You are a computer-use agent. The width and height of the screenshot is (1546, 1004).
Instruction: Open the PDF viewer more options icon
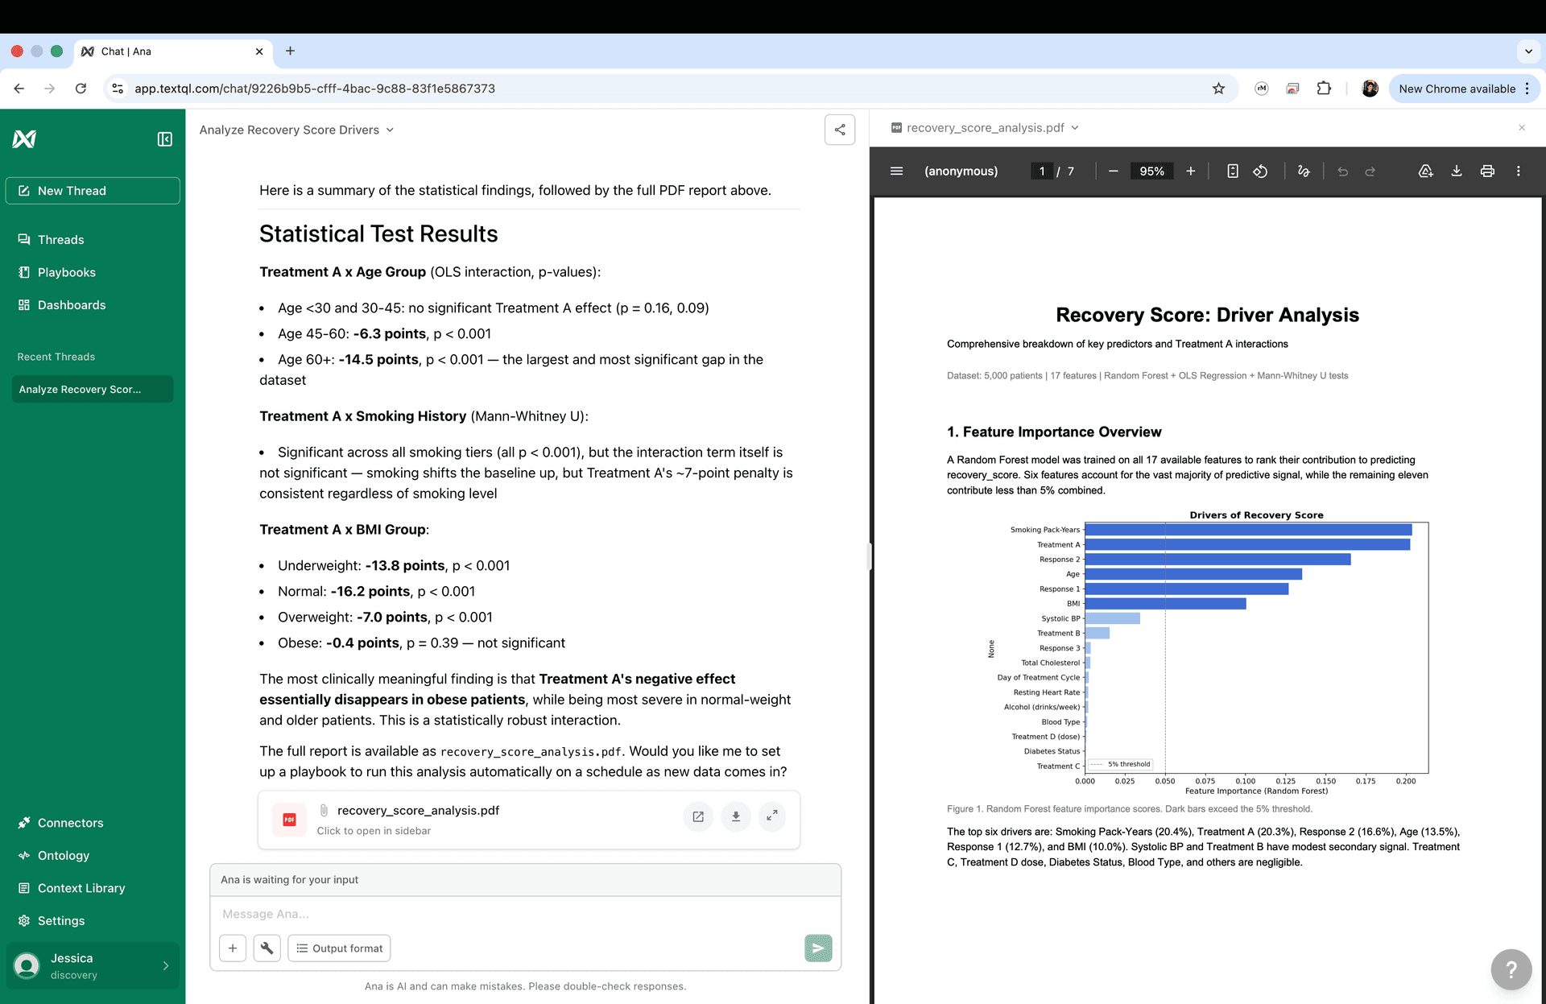click(x=1519, y=171)
